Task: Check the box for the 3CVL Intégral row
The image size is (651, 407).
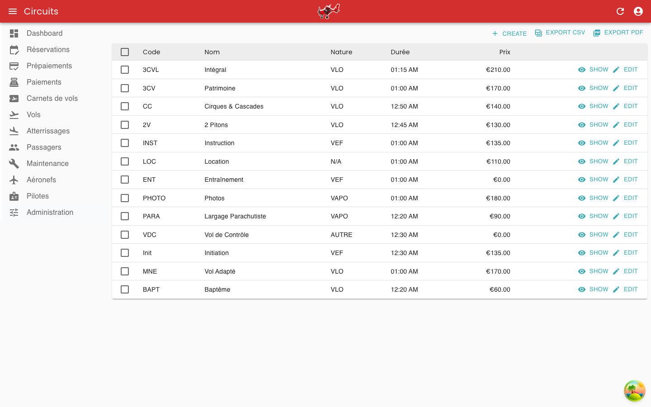Action: click(125, 70)
